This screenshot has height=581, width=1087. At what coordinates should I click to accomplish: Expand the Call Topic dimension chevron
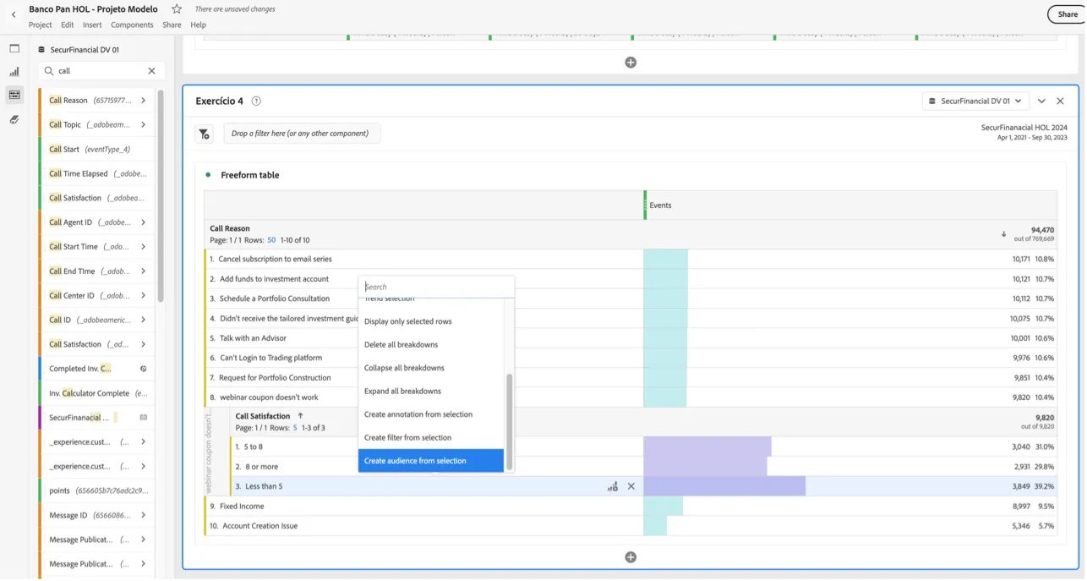click(x=144, y=125)
